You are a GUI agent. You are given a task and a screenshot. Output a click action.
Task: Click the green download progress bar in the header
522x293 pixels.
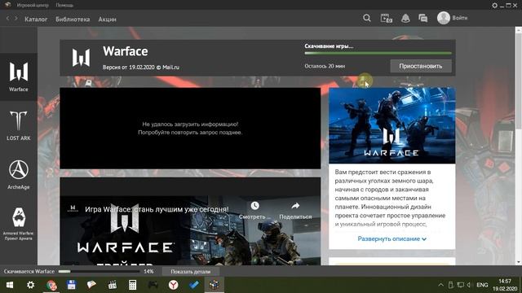pyautogui.click(x=378, y=53)
